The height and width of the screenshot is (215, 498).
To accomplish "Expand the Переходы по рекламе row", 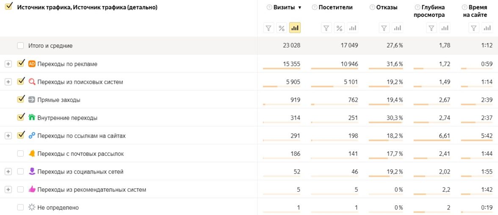I will pos(8,64).
